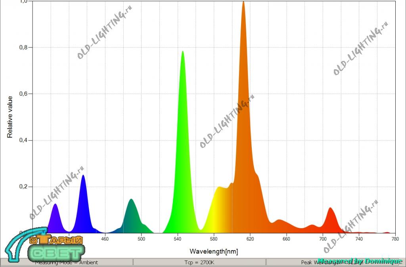Click the 660 wavelength tick label
Viewport: 406px width, 267px height.
pos(286,239)
